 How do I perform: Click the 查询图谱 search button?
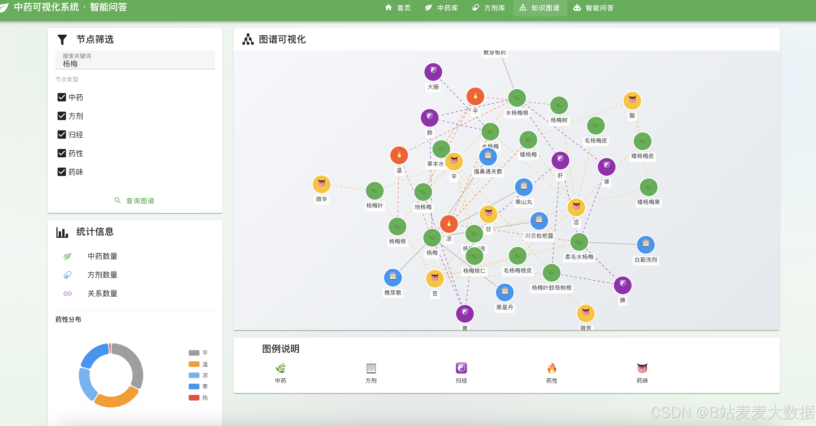coord(134,201)
